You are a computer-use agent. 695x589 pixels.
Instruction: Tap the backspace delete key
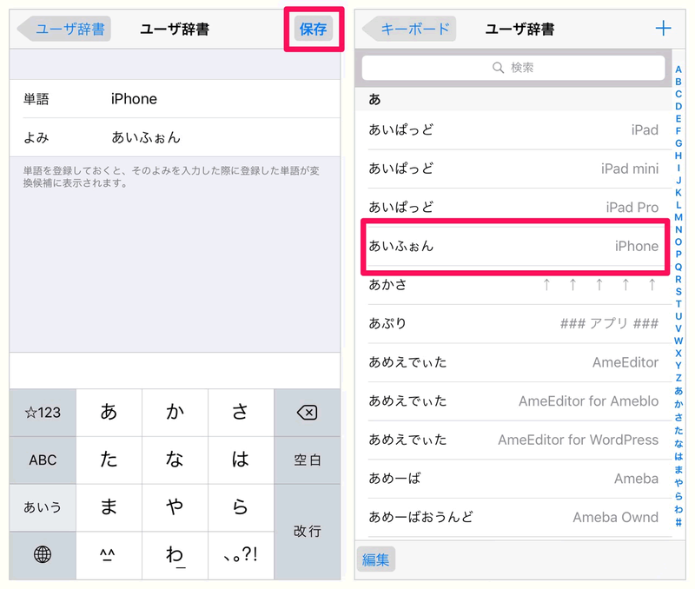(x=308, y=413)
